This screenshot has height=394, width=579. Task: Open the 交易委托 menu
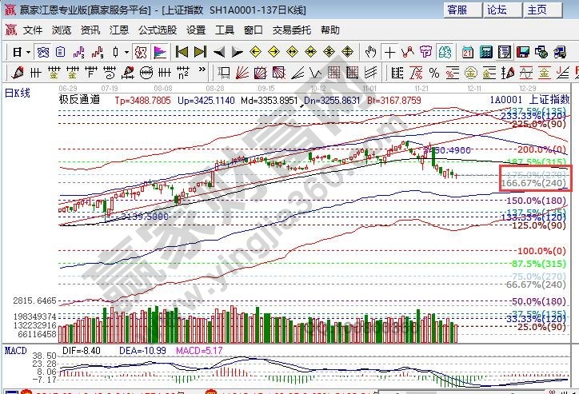291,30
